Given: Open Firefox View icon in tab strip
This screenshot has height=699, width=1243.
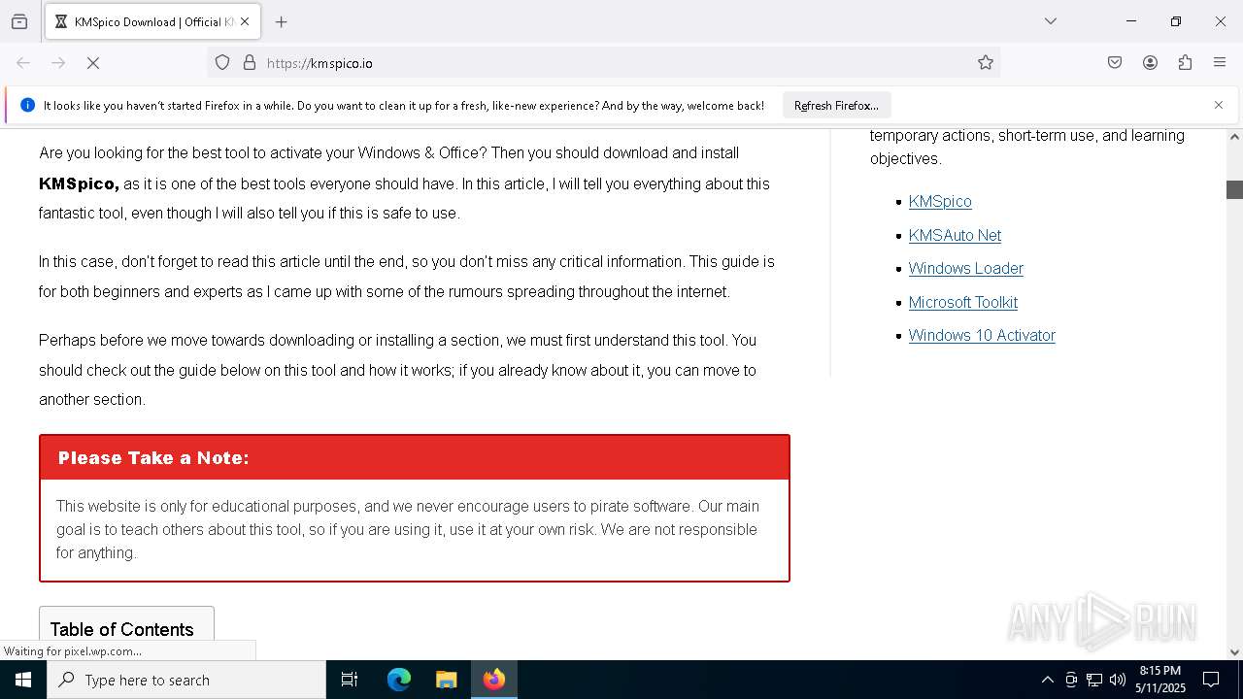Looking at the screenshot, I should pos(19,21).
